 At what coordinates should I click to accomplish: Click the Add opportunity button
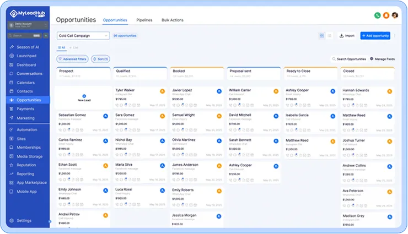click(x=375, y=36)
